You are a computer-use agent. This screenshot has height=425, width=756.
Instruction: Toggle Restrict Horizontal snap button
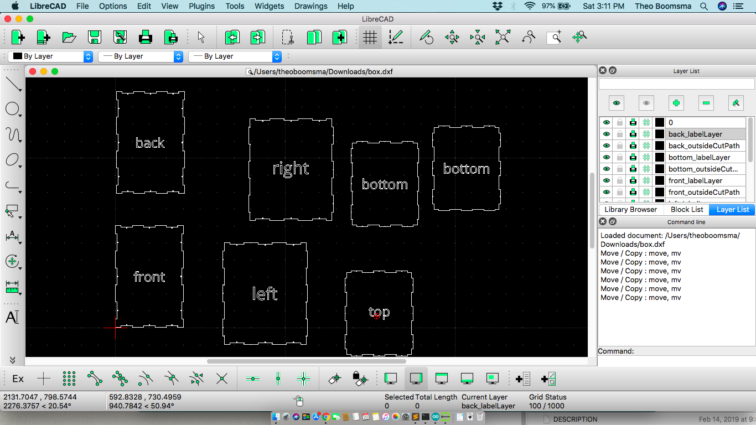point(253,379)
